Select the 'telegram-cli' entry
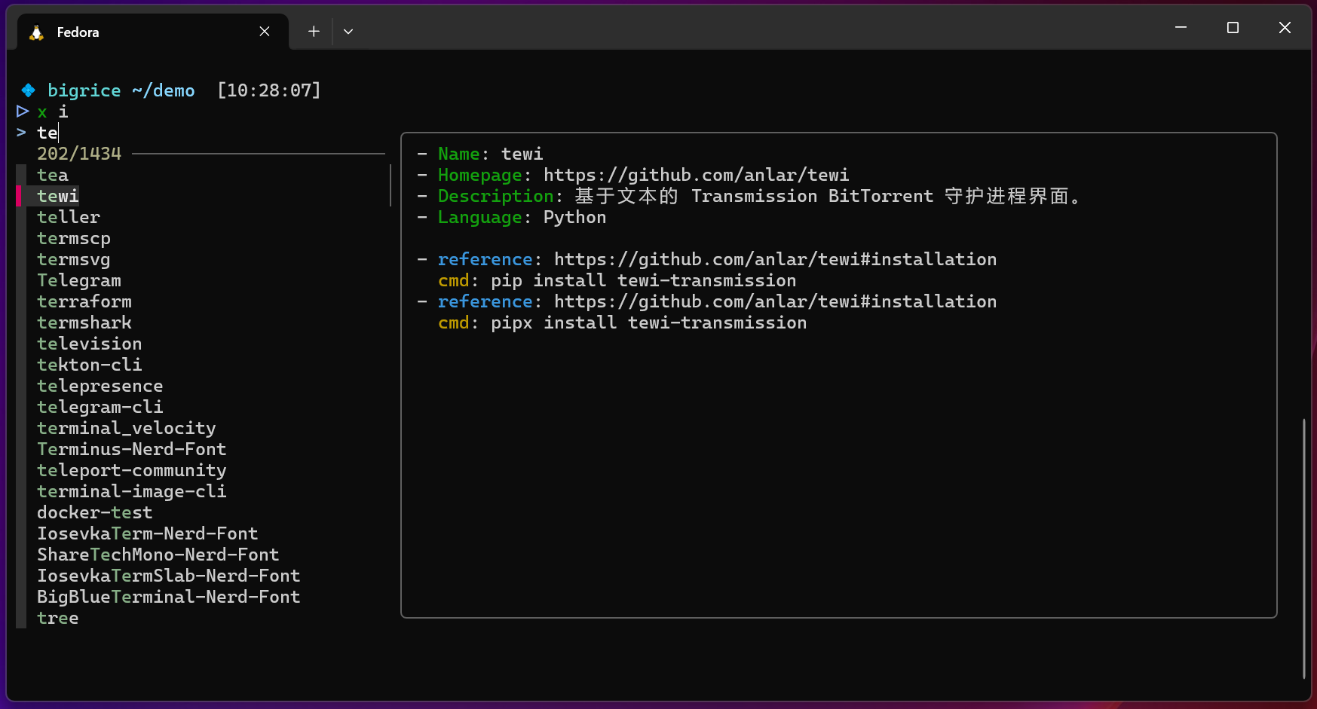1317x709 pixels. [x=100, y=407]
